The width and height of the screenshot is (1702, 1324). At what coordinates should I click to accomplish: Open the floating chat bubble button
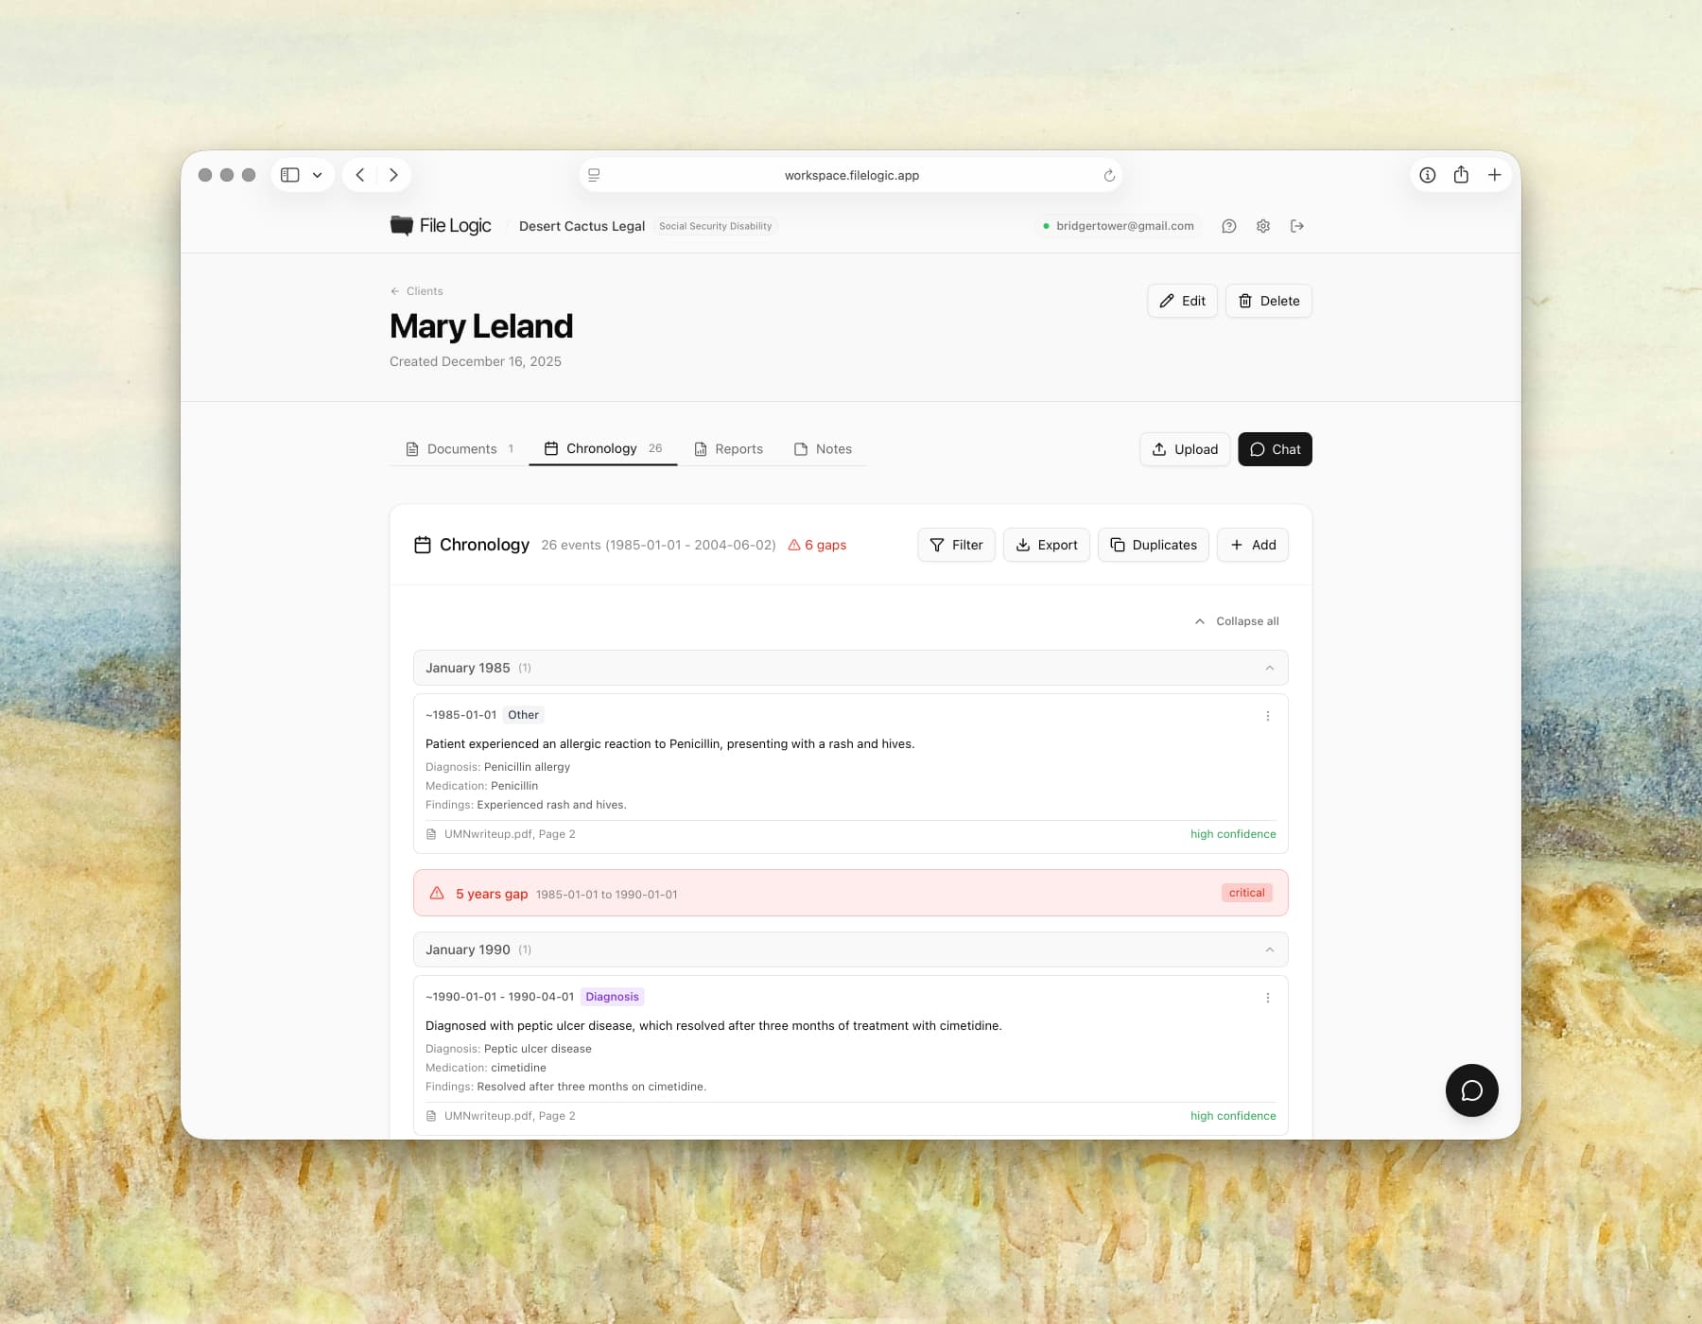tap(1471, 1090)
